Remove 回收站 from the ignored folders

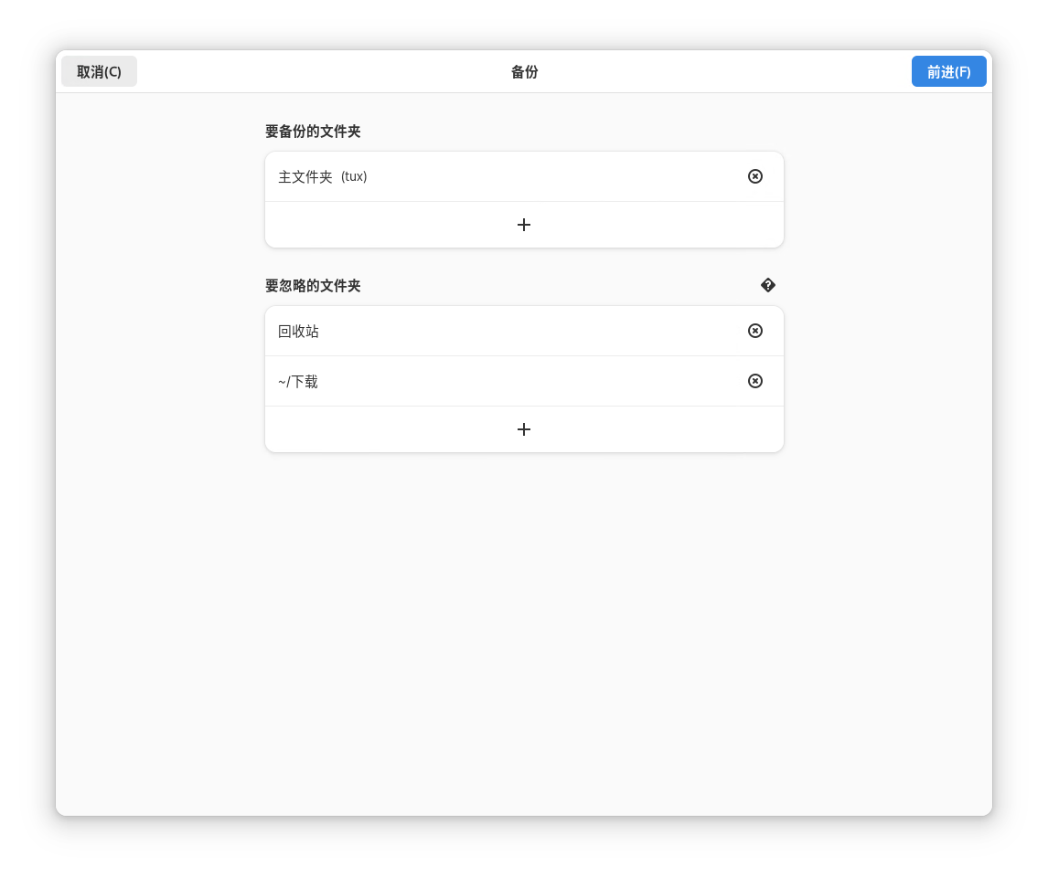(x=754, y=331)
